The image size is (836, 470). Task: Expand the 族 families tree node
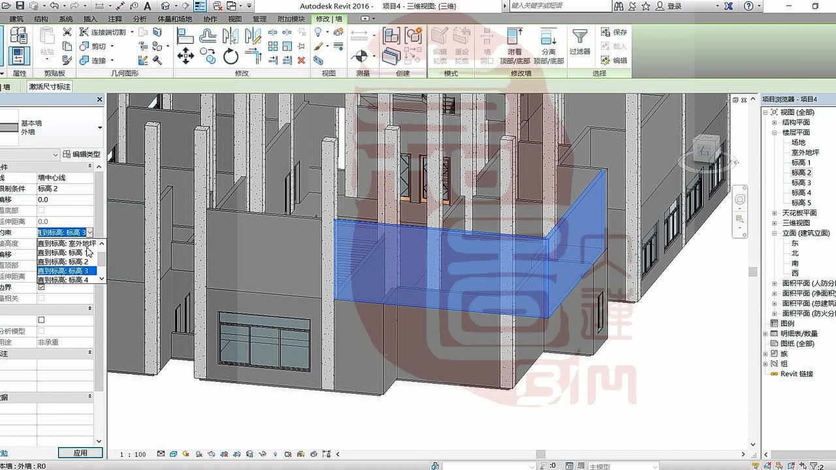pos(765,353)
